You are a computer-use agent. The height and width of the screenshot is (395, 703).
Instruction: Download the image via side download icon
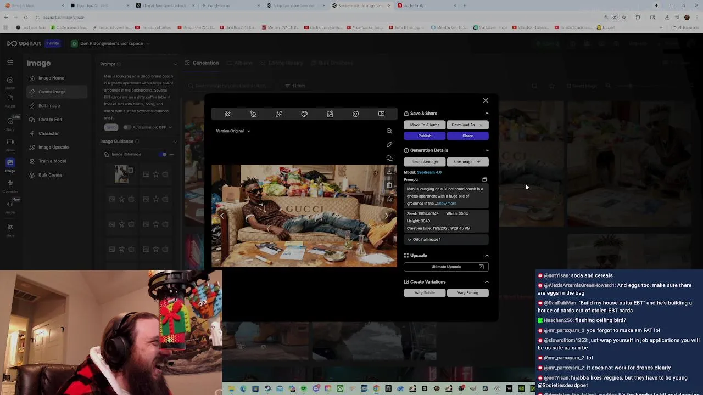pos(389,171)
